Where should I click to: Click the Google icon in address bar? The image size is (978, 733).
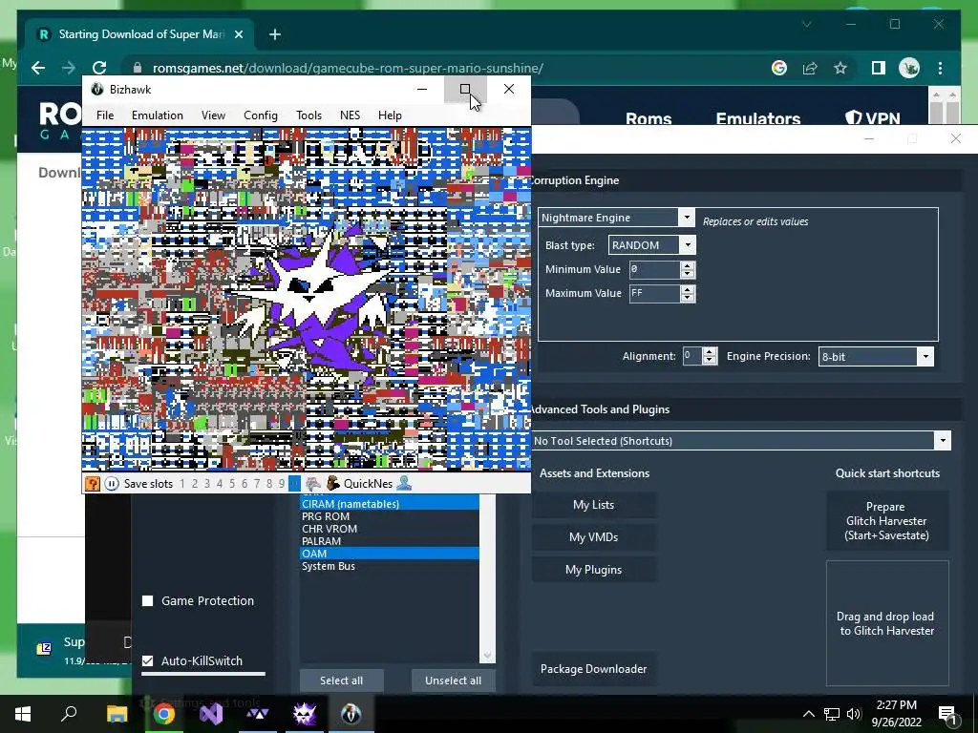tap(779, 68)
